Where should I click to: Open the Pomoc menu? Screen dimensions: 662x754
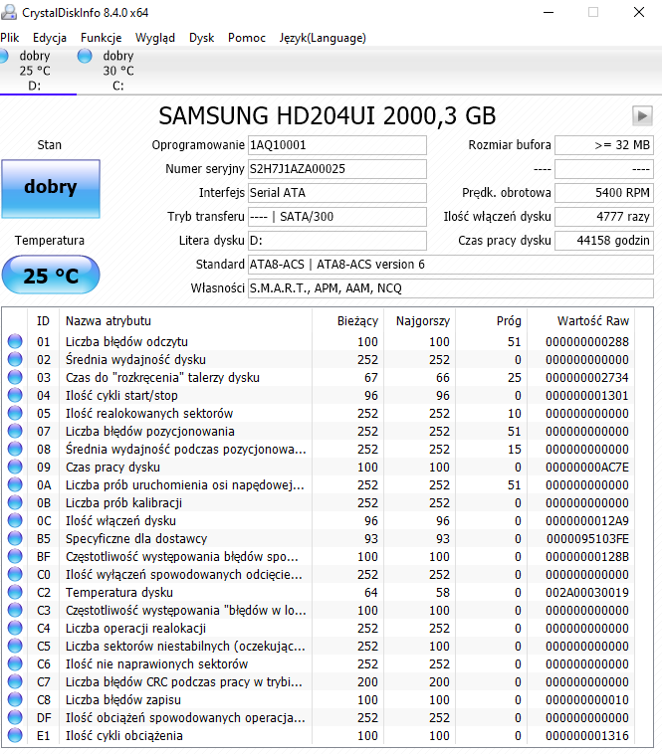[x=247, y=38]
